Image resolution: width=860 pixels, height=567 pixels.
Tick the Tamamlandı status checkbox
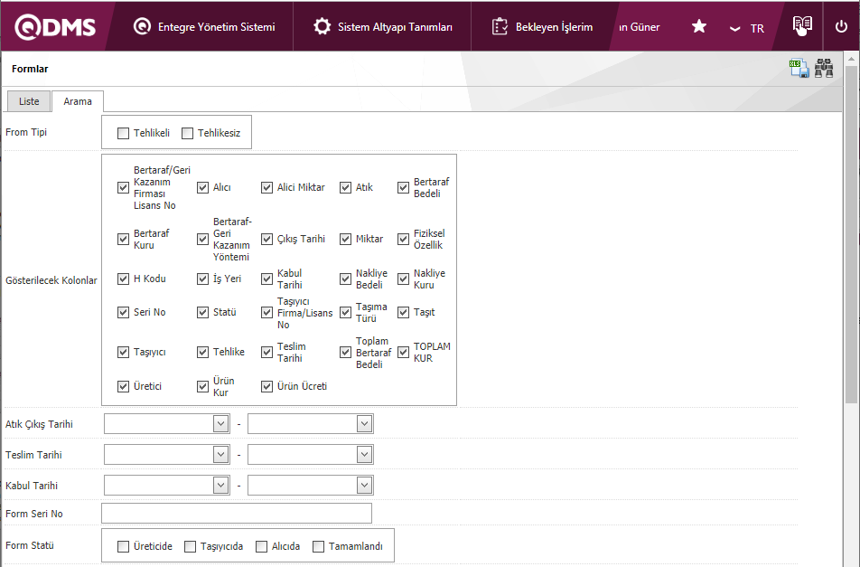pyautogui.click(x=319, y=546)
